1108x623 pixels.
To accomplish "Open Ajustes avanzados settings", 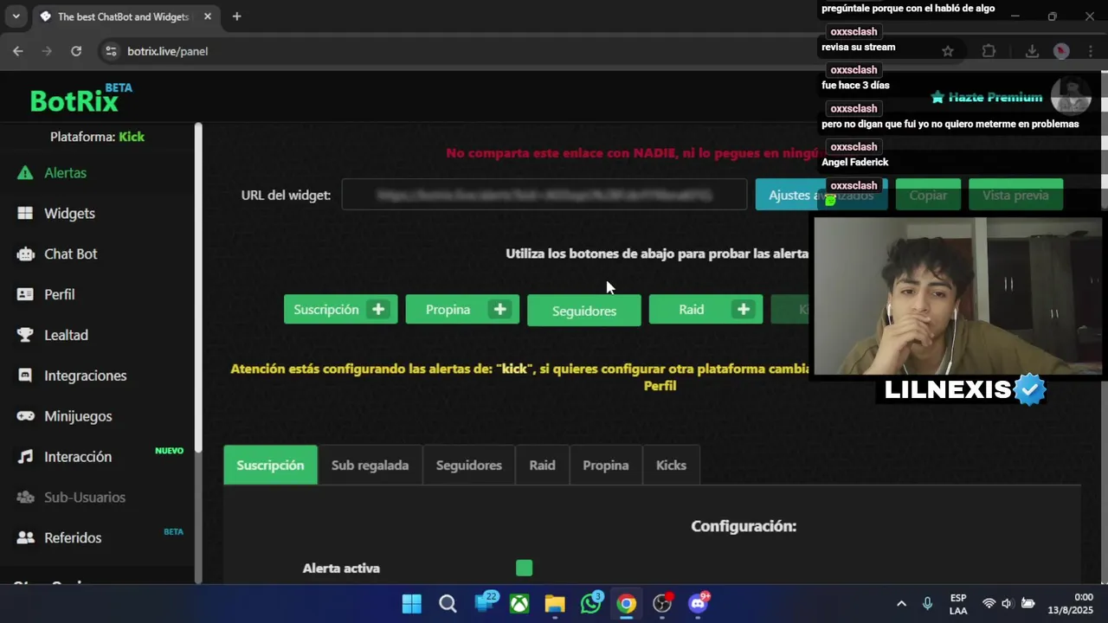I will coord(821,196).
